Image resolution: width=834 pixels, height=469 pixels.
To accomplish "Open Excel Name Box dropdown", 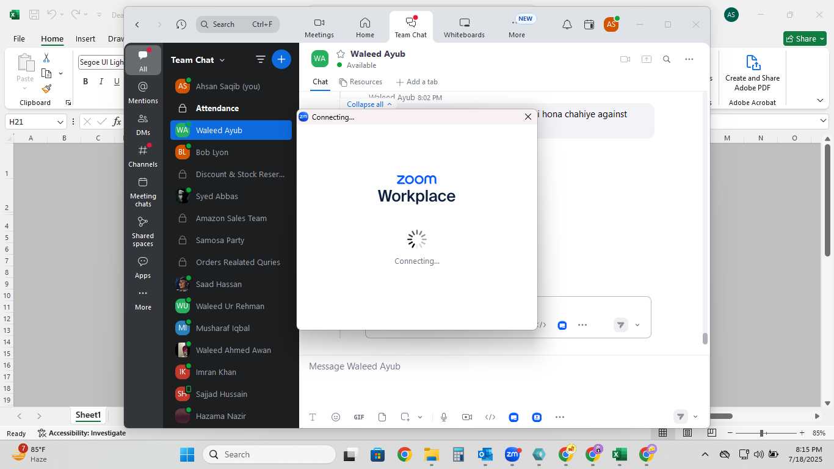I will tap(60, 122).
